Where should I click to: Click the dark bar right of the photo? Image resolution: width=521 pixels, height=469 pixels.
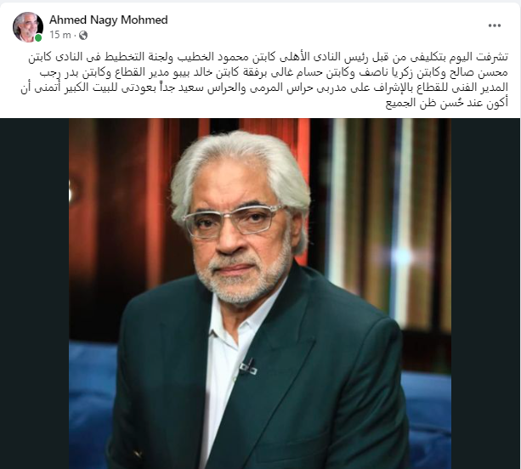pos(486,294)
